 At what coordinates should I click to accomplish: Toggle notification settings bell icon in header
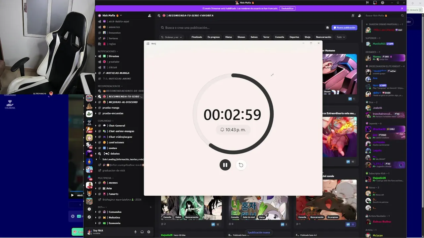click(x=353, y=16)
